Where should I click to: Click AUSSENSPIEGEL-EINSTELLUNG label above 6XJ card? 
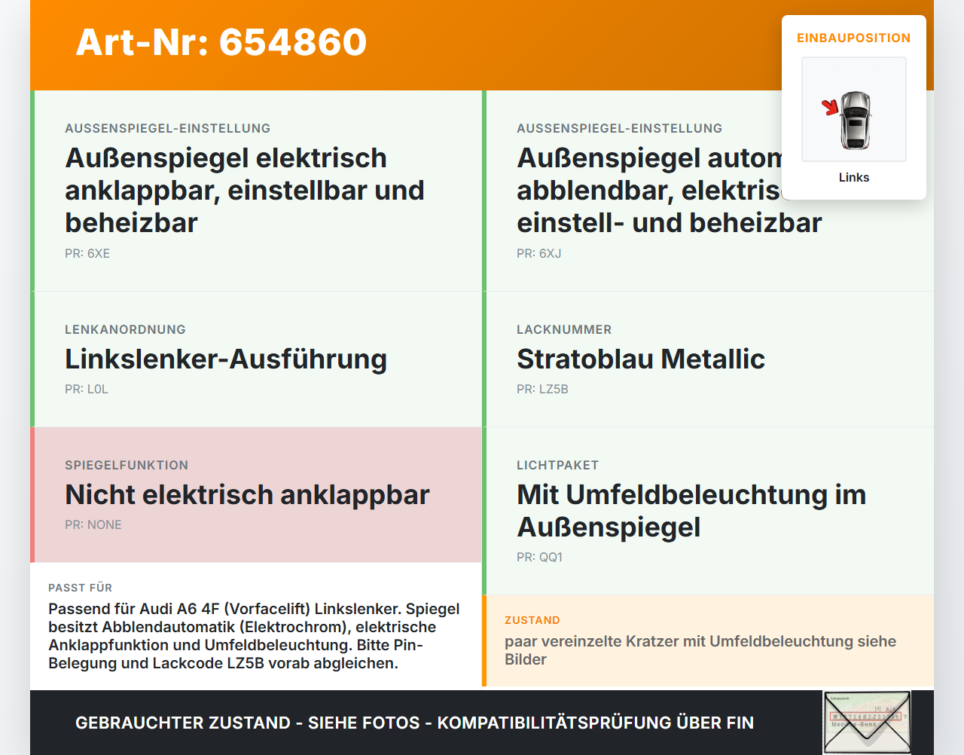pyautogui.click(x=620, y=128)
